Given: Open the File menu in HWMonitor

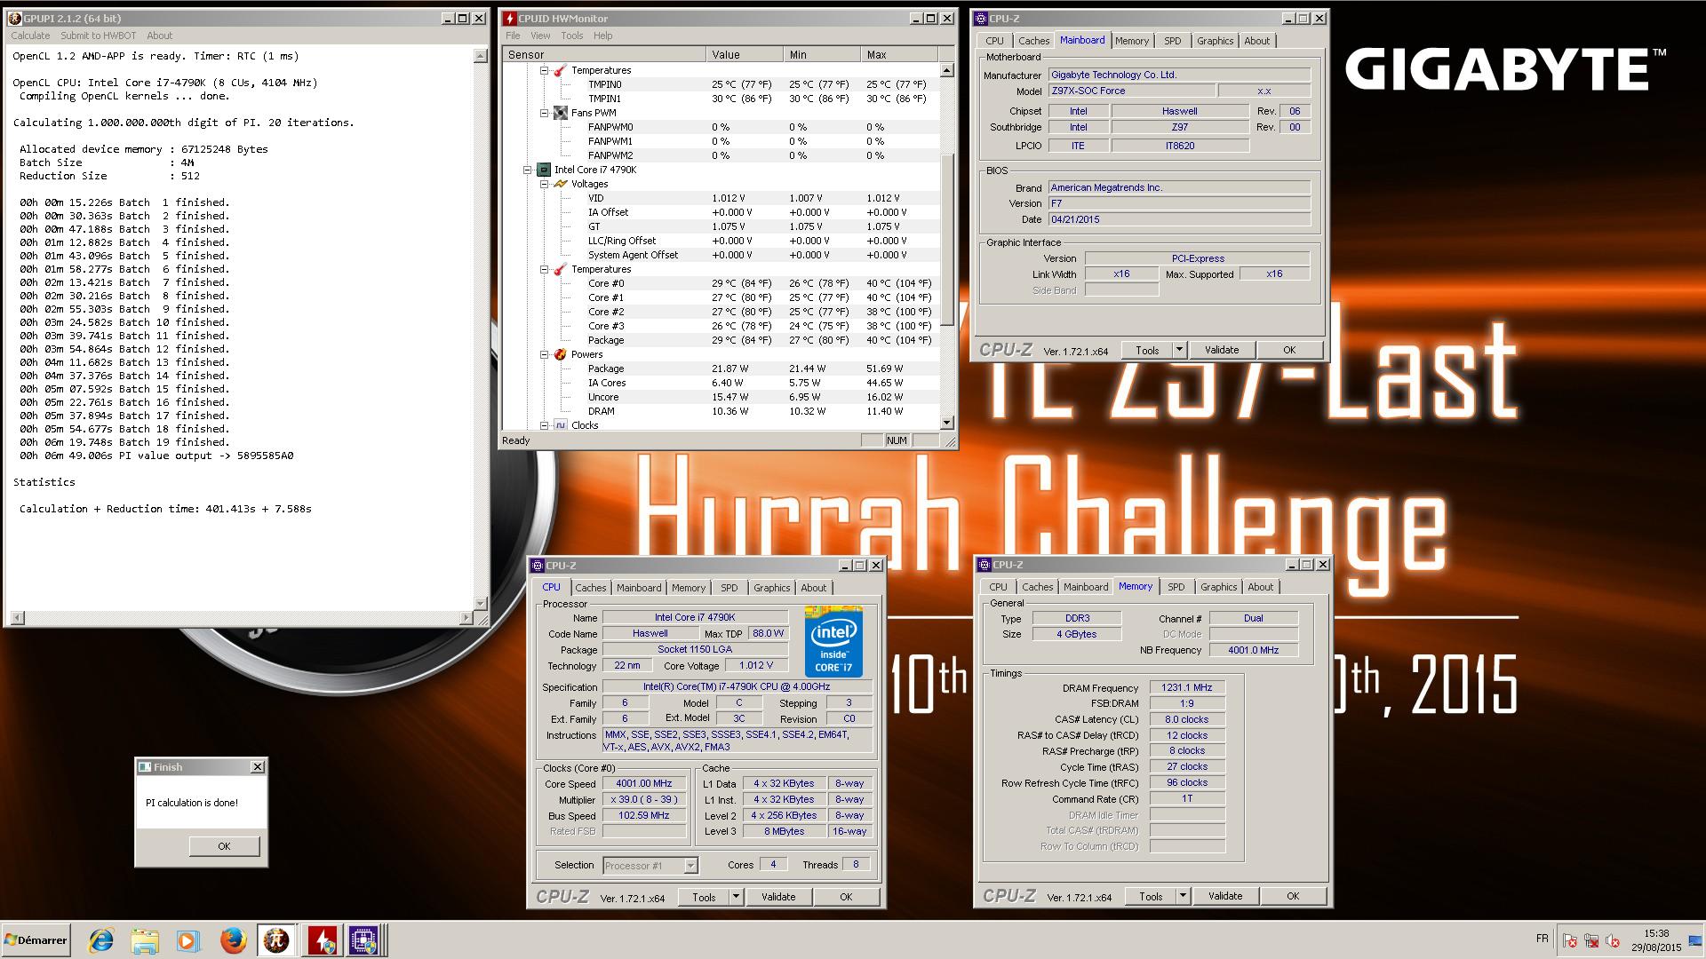Looking at the screenshot, I should [x=513, y=36].
